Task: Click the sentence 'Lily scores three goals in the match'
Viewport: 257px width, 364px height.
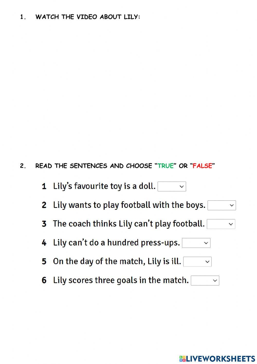Action: pos(121,280)
